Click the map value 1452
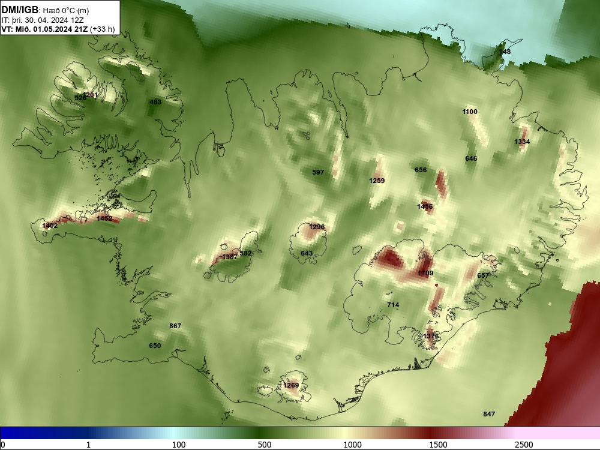The height and width of the screenshot is (450, 600). pyautogui.click(x=104, y=218)
